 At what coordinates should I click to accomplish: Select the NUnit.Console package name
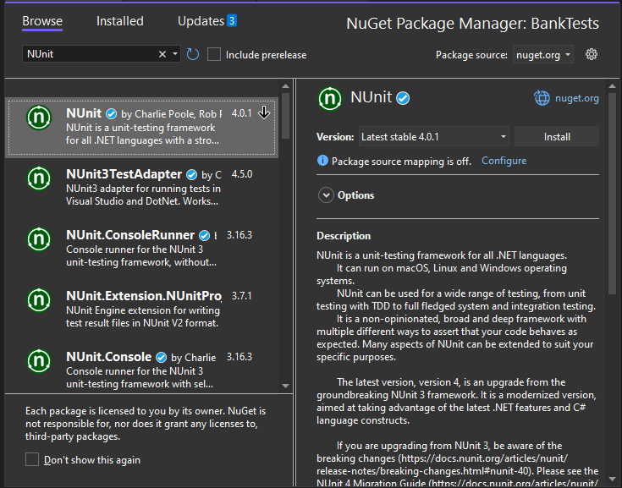[x=108, y=357]
